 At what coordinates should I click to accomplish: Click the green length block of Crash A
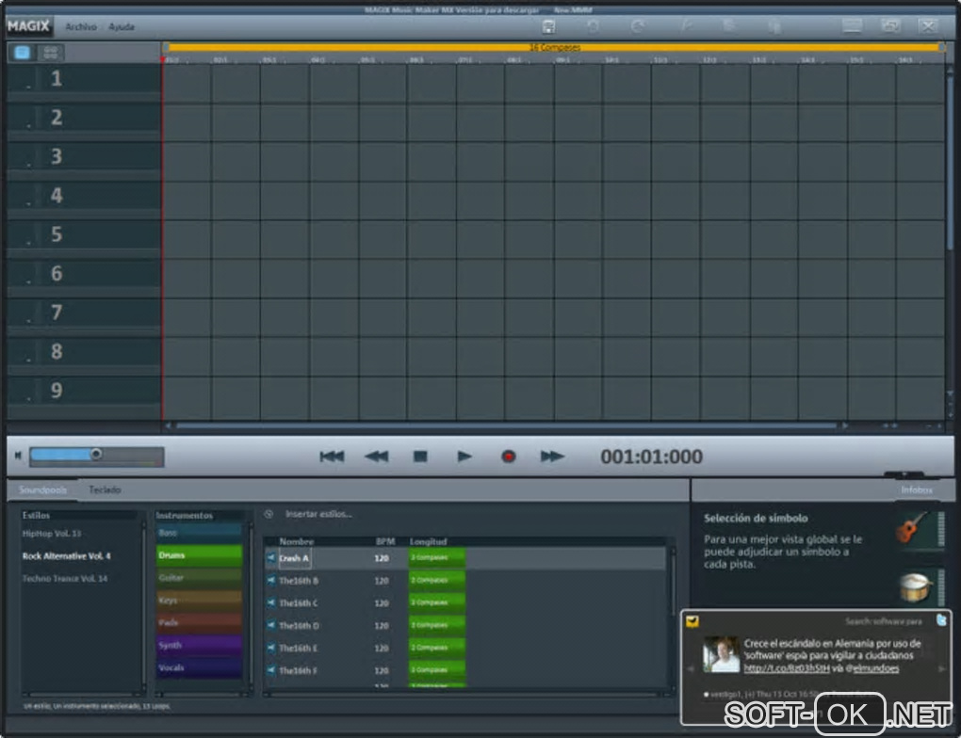(x=437, y=558)
